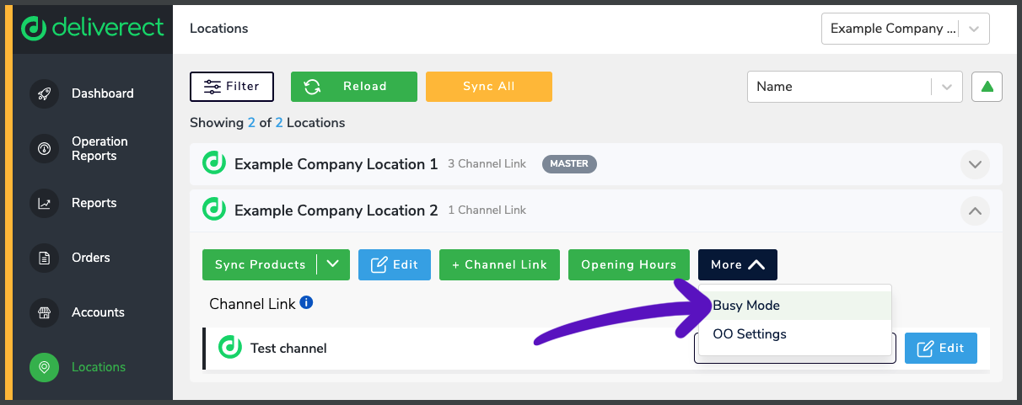Screen dimensions: 1022x405
Task: Open Orders document icon
Action: coord(44,258)
